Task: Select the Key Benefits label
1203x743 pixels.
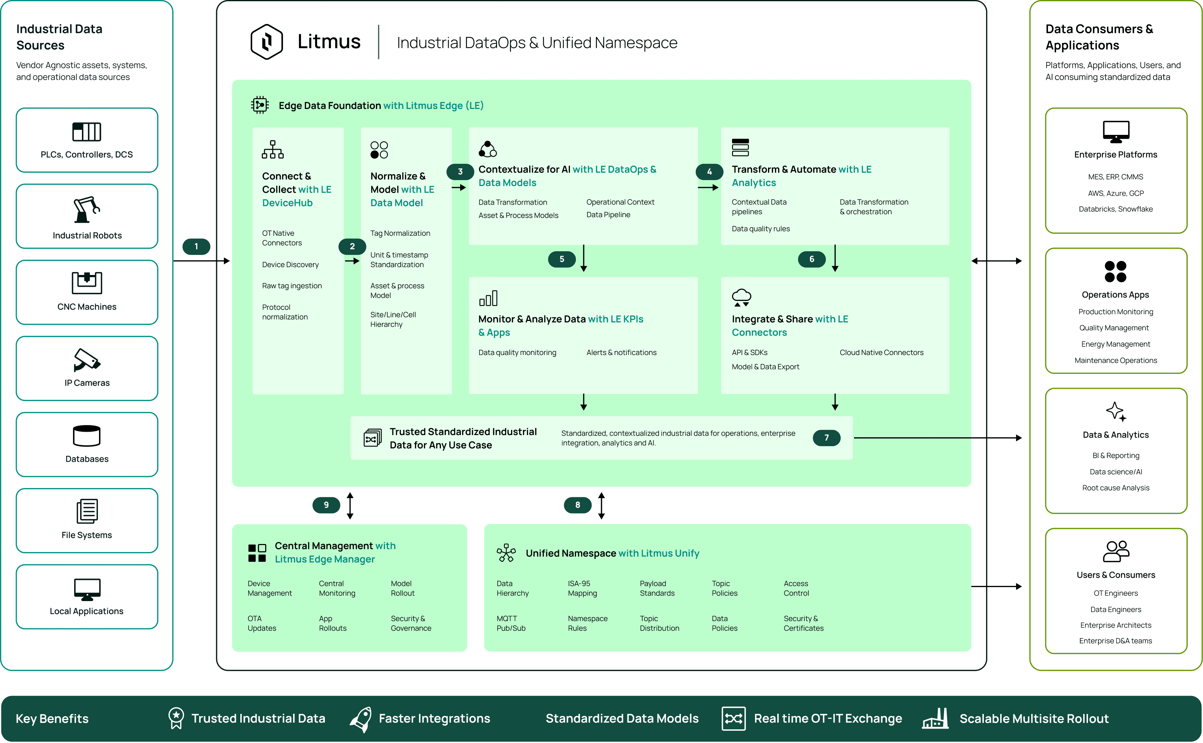Action: point(52,719)
